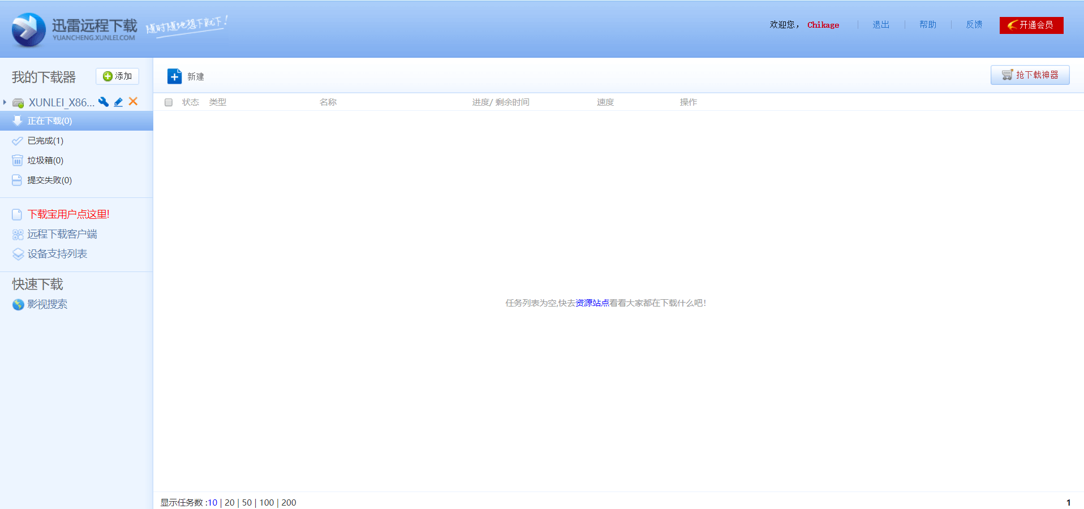Add a new downloader with 添加 button
The height and width of the screenshot is (509, 1084).
point(117,76)
